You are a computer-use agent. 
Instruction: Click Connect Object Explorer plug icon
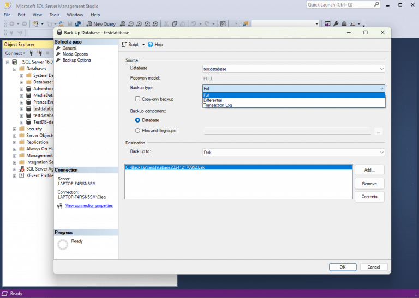pyautogui.click(x=31, y=53)
